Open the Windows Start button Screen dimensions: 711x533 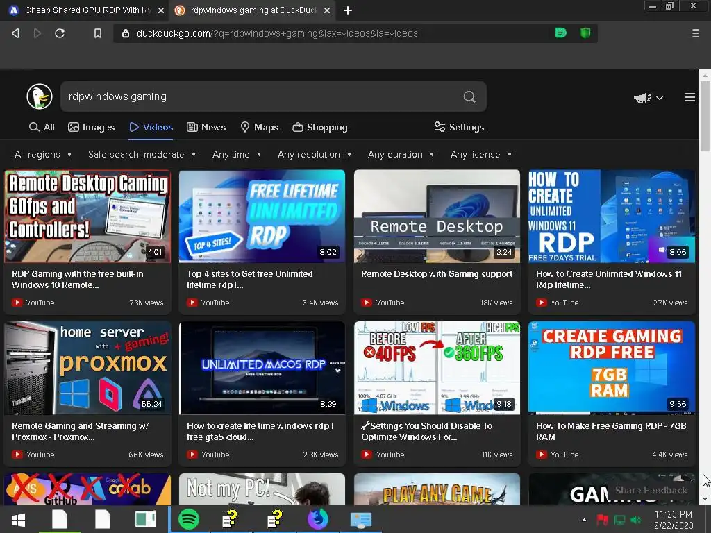[x=18, y=519]
